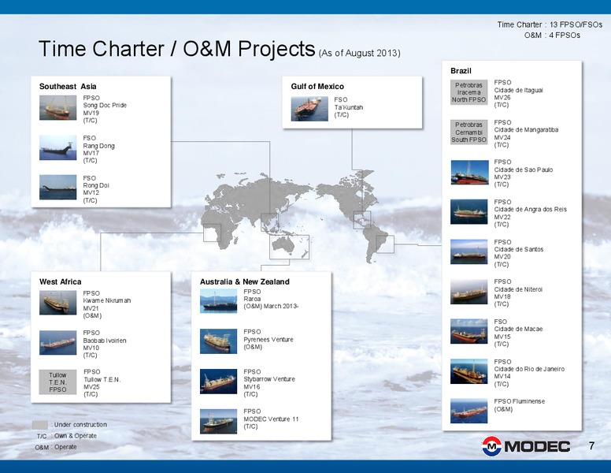This screenshot has height=473, width=611.
Task: Click the 'Pyrenees Venture' label text
Action: (x=268, y=340)
